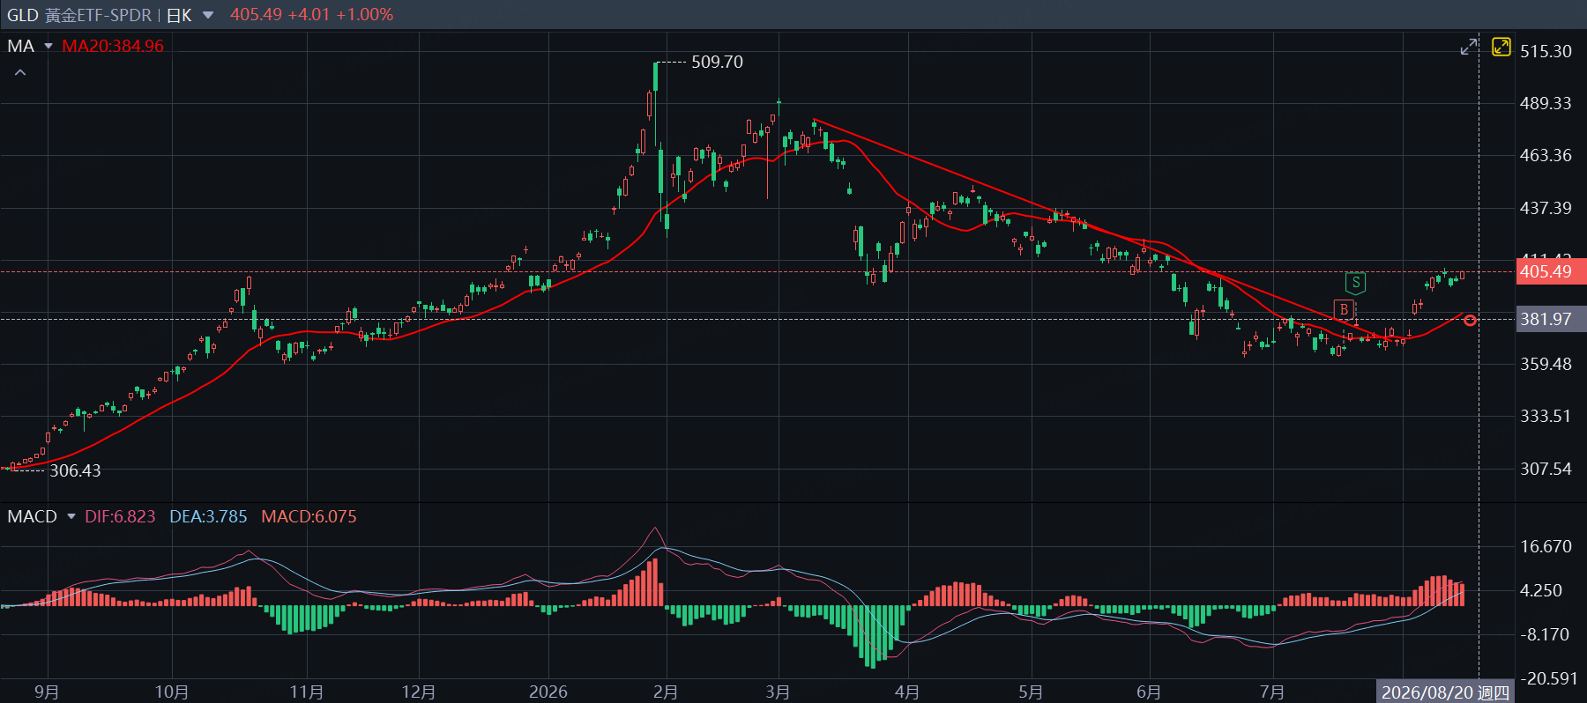Image resolution: width=1587 pixels, height=703 pixels.
Task: Click the header quote 405.49 +4.01 +1.00%
Action: coord(312,15)
